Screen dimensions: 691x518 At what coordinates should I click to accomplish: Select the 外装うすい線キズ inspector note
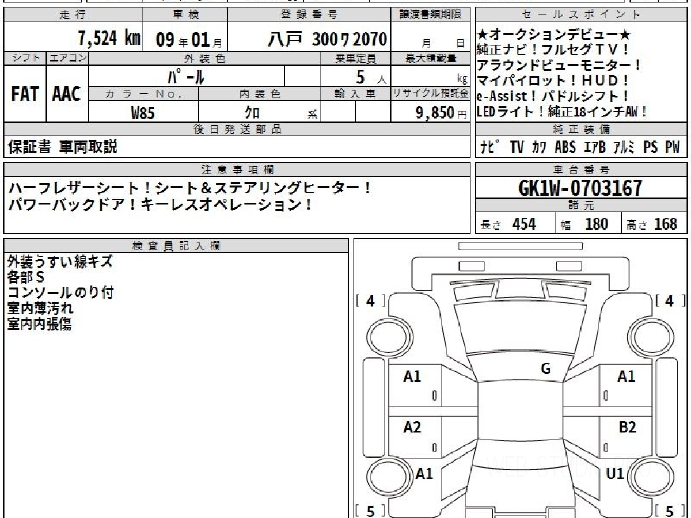coord(60,262)
